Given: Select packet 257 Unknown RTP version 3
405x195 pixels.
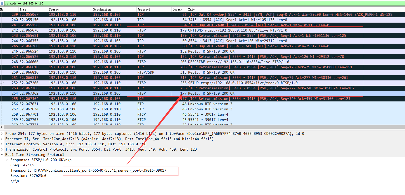Looking at the screenshot, I should [202, 109].
